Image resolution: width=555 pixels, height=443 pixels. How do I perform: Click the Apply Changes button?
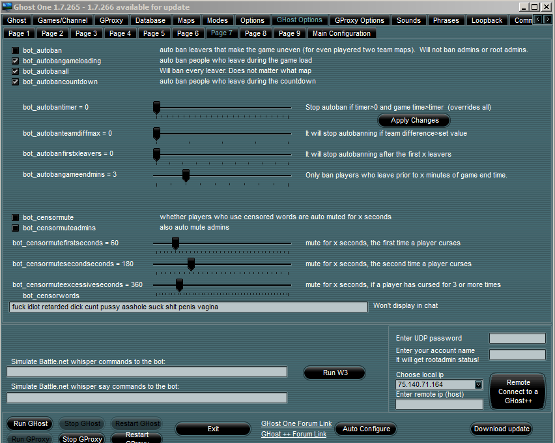[414, 120]
